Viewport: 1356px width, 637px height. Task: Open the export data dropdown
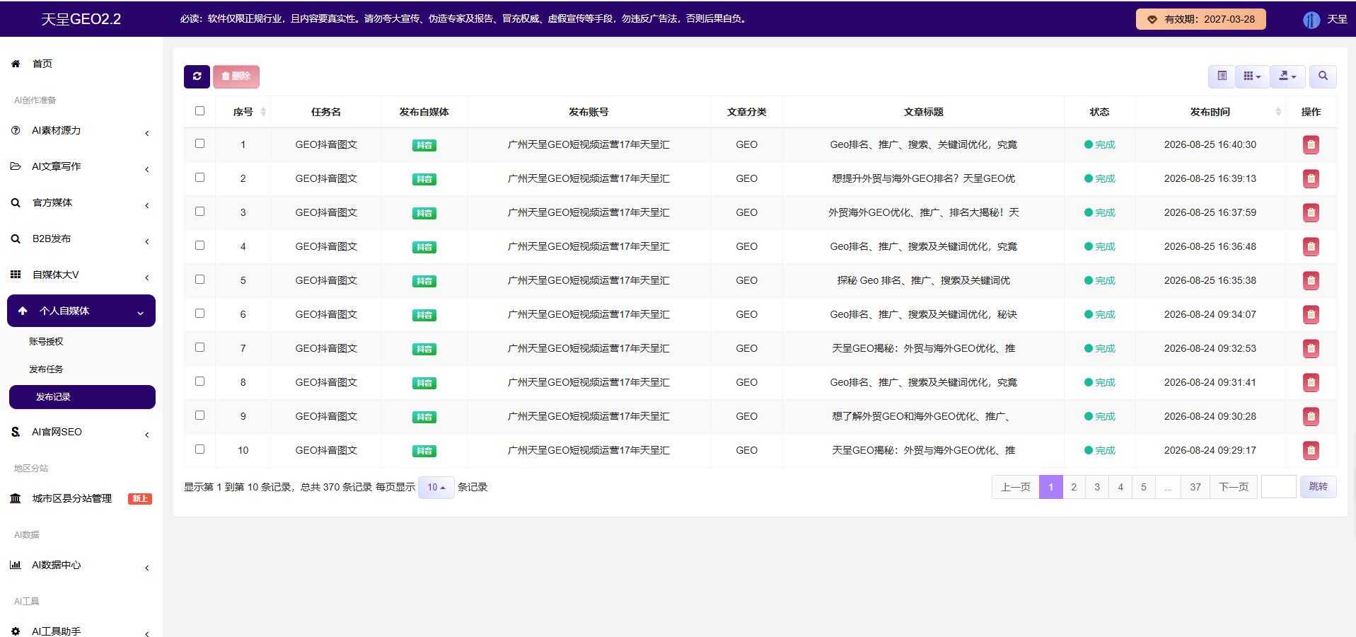click(x=1287, y=76)
